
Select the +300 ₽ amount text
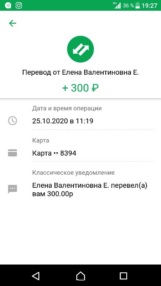pyautogui.click(x=80, y=88)
